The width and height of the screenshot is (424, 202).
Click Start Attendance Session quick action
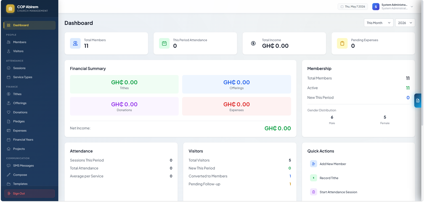pos(358,192)
